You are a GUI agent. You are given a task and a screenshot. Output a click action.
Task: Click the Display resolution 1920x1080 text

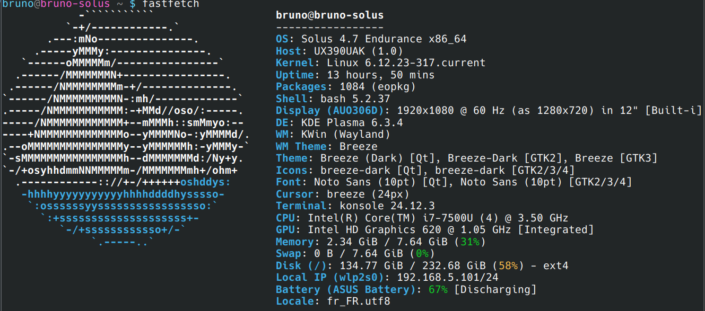point(428,111)
